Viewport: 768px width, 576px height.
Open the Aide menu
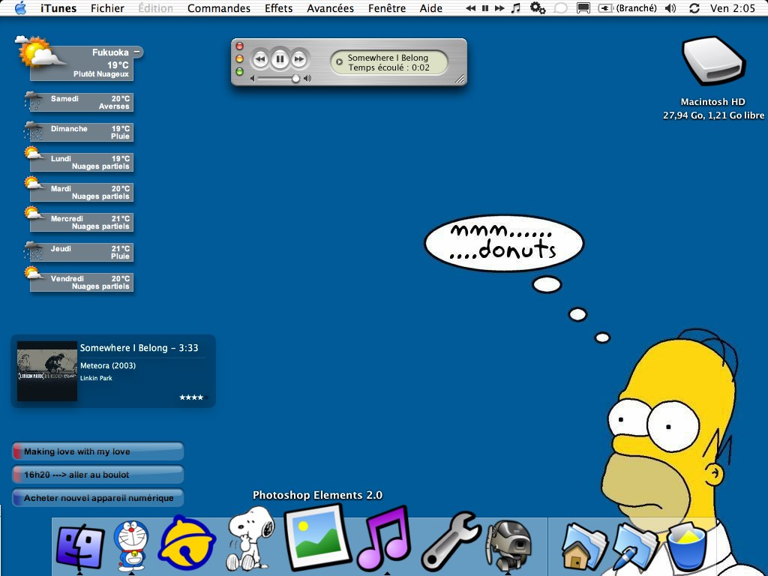(431, 8)
